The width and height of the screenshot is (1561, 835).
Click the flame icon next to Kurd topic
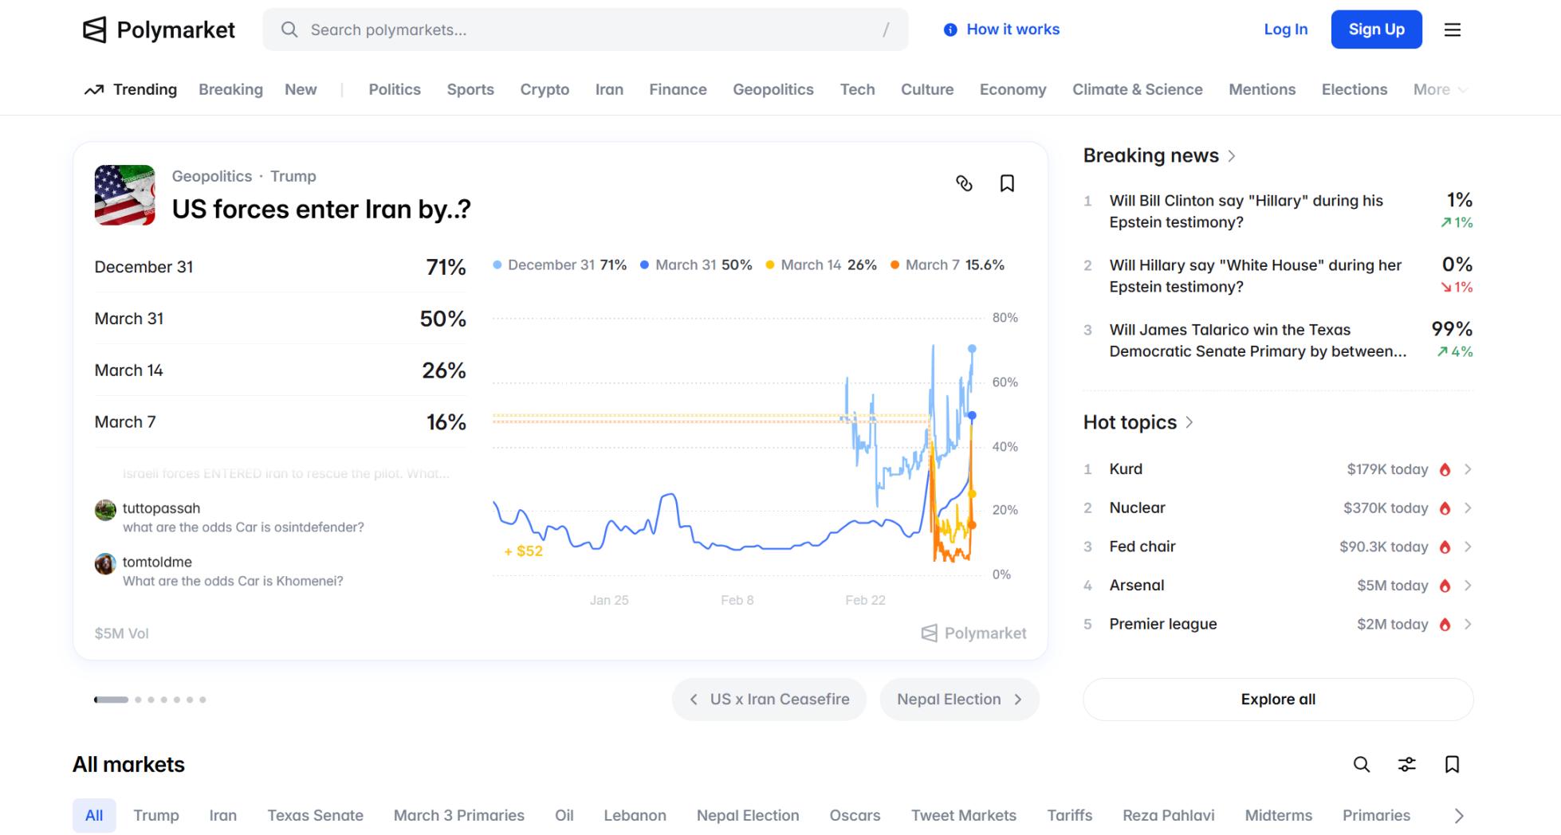(x=1446, y=469)
